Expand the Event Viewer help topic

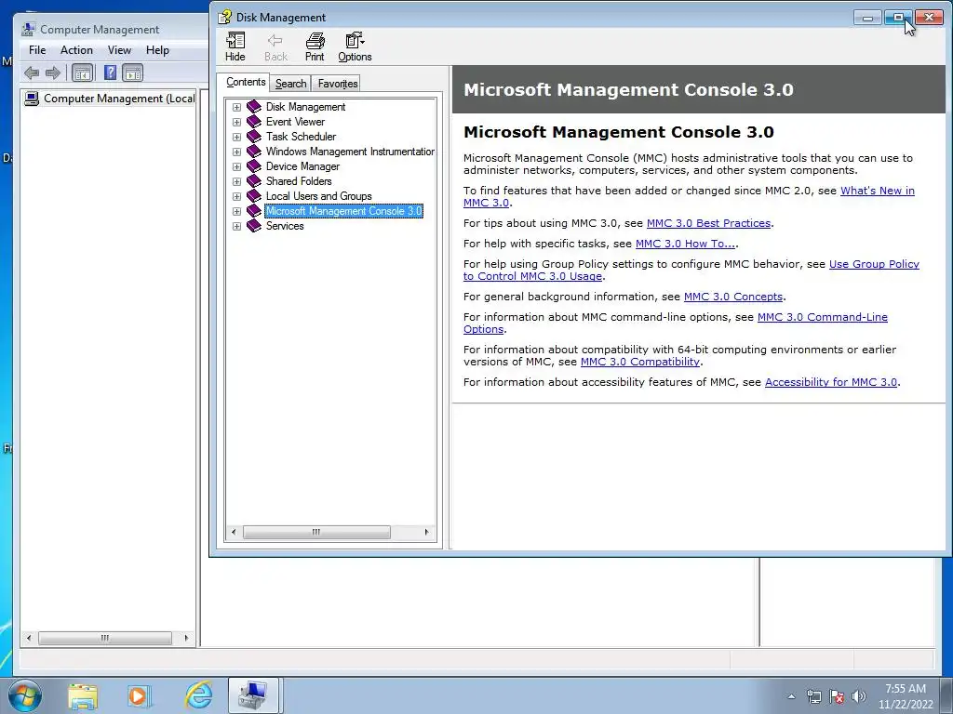[x=236, y=122]
